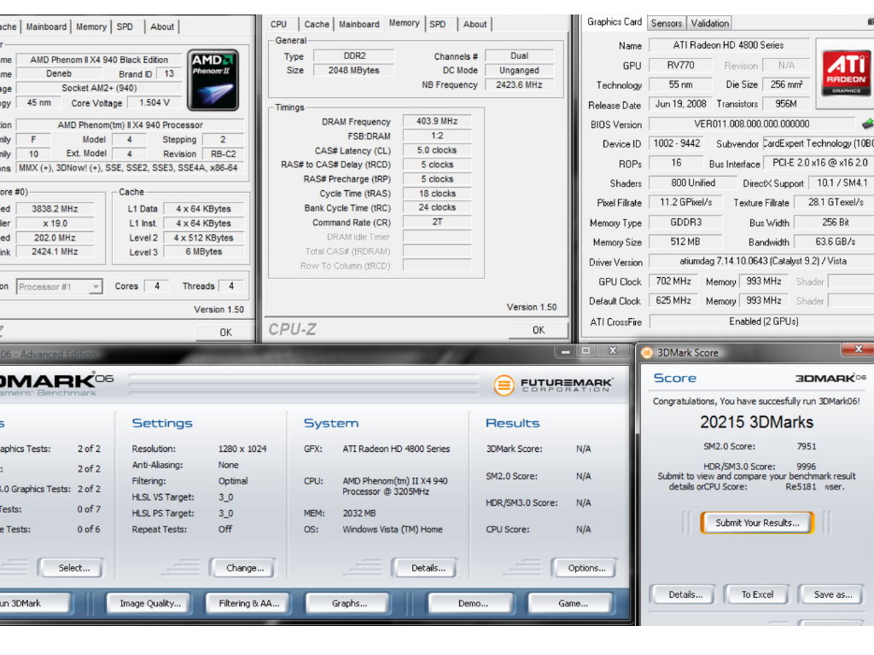Click Submit Your Results... button

(x=757, y=523)
